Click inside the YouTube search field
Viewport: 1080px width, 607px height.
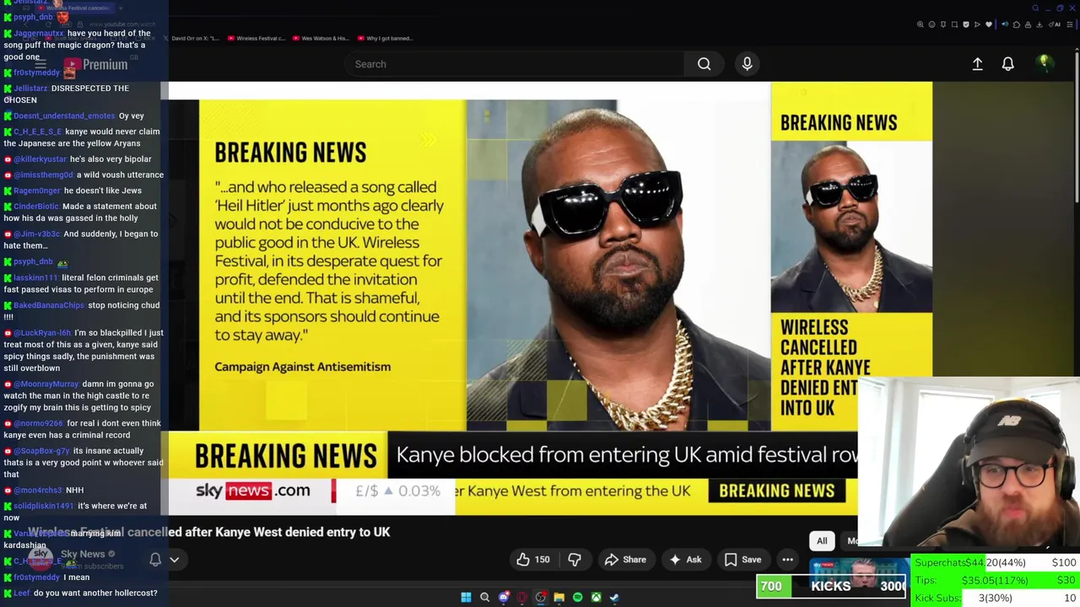[x=515, y=64]
